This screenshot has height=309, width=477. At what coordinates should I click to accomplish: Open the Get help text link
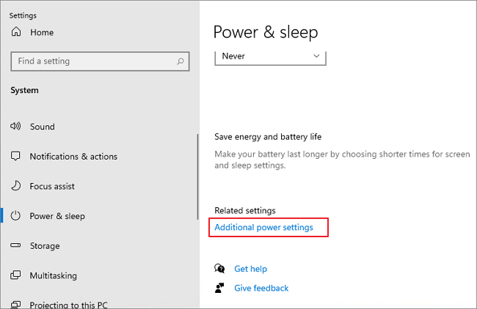click(250, 269)
